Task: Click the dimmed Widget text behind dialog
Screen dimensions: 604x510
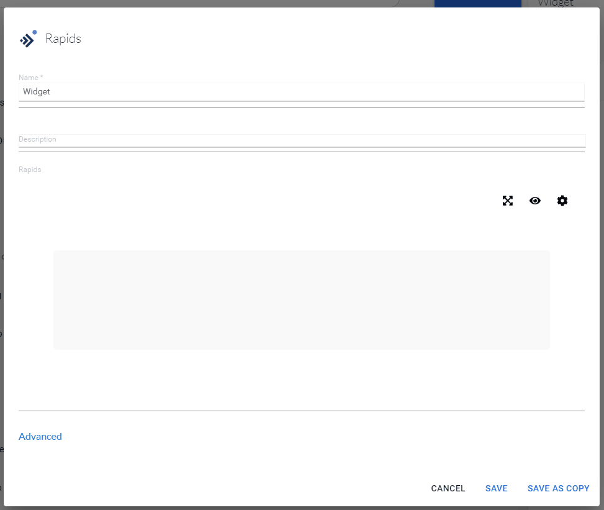Action: tap(555, 3)
